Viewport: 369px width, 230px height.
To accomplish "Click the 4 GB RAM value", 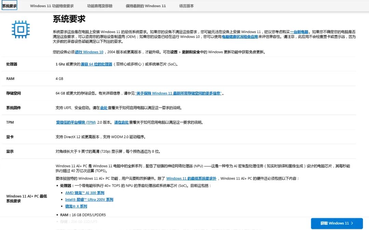I will pos(59,79).
